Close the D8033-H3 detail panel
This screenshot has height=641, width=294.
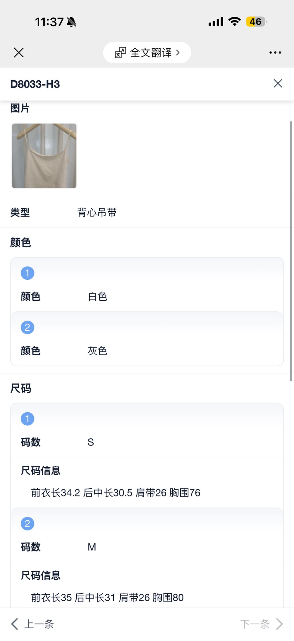tap(278, 84)
